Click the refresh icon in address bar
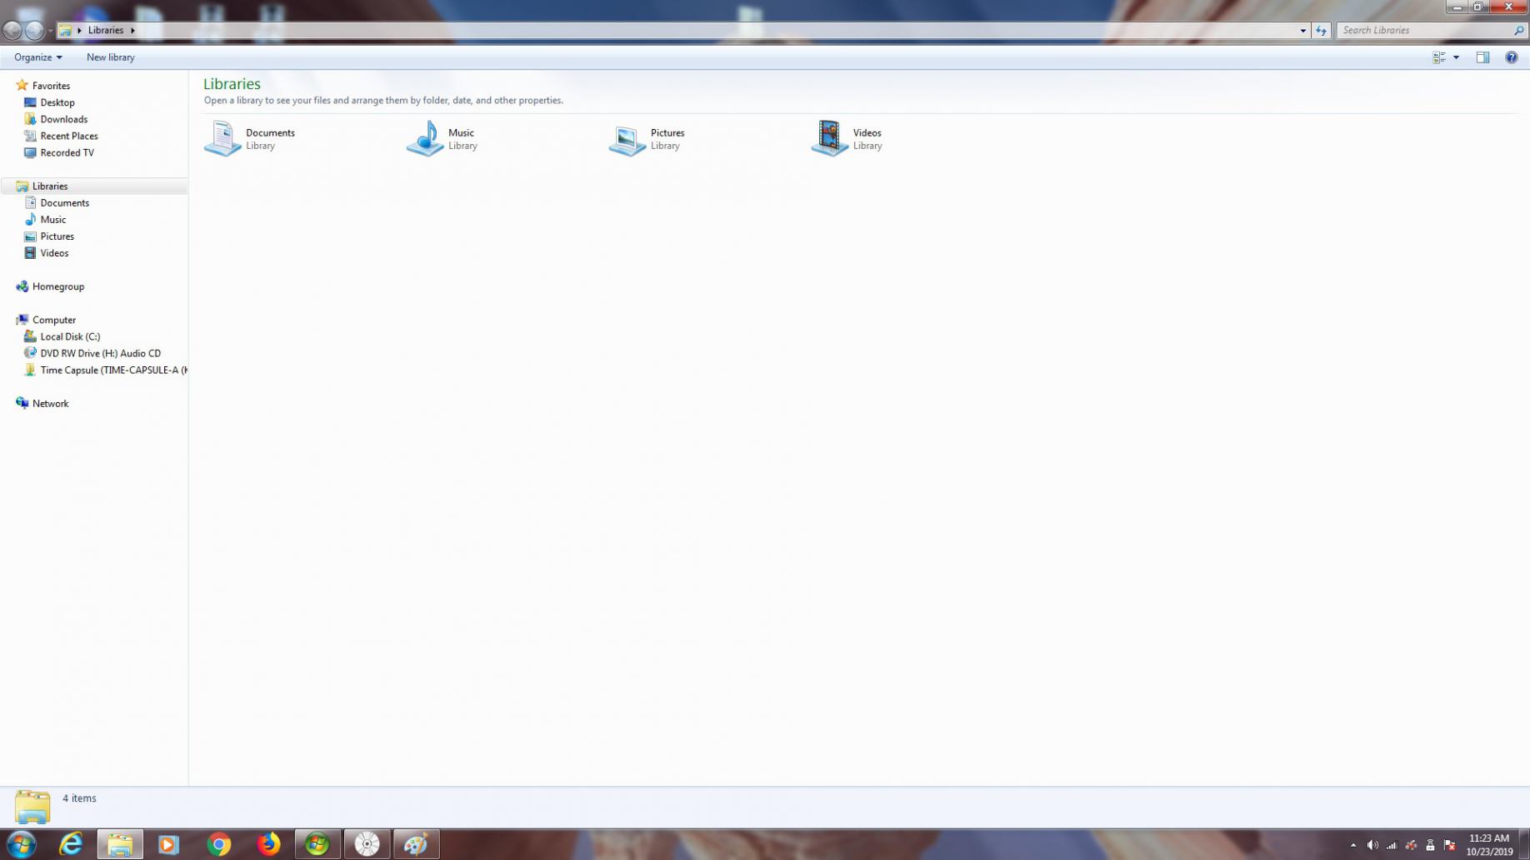 click(x=1321, y=31)
